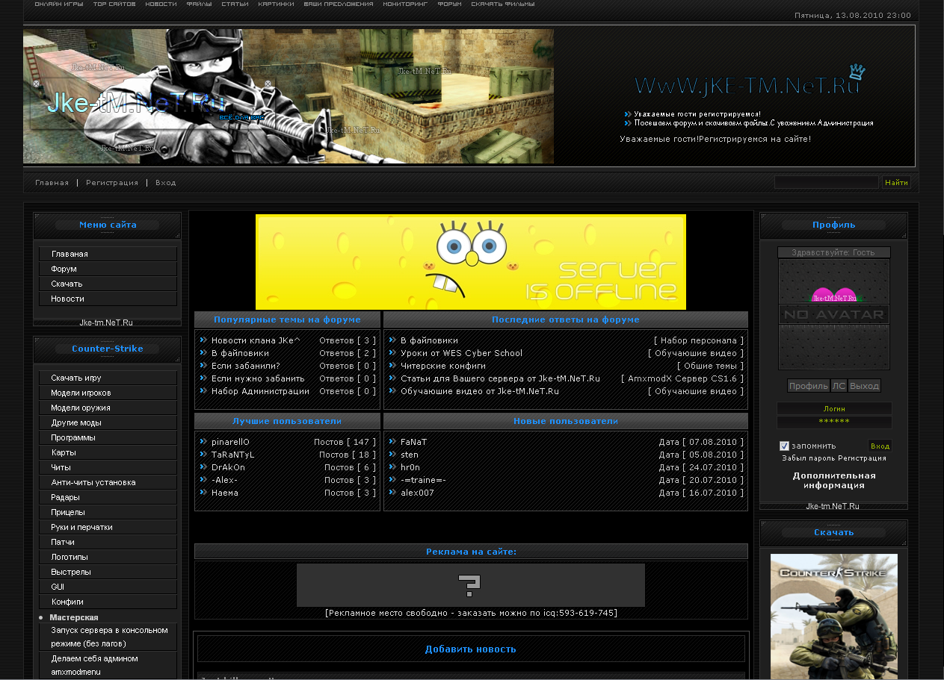Open 'Руки и перчатки' in the sidebar
The width and height of the screenshot is (944, 680).
(x=108, y=527)
